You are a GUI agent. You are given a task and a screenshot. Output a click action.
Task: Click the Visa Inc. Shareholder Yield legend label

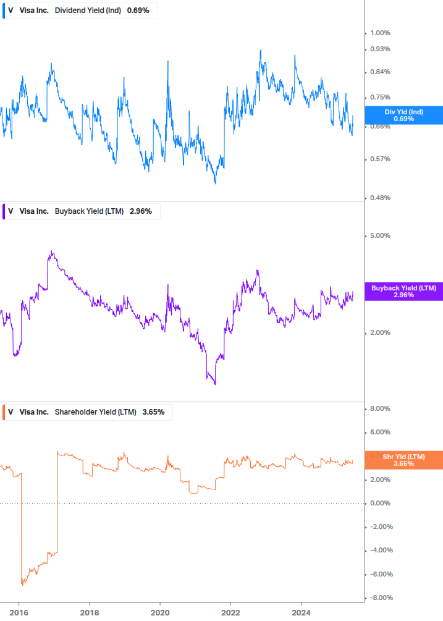tap(88, 412)
